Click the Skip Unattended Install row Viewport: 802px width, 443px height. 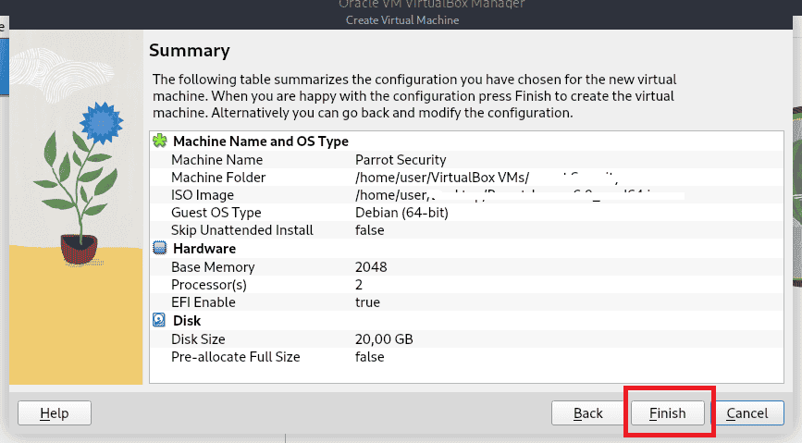[242, 230]
